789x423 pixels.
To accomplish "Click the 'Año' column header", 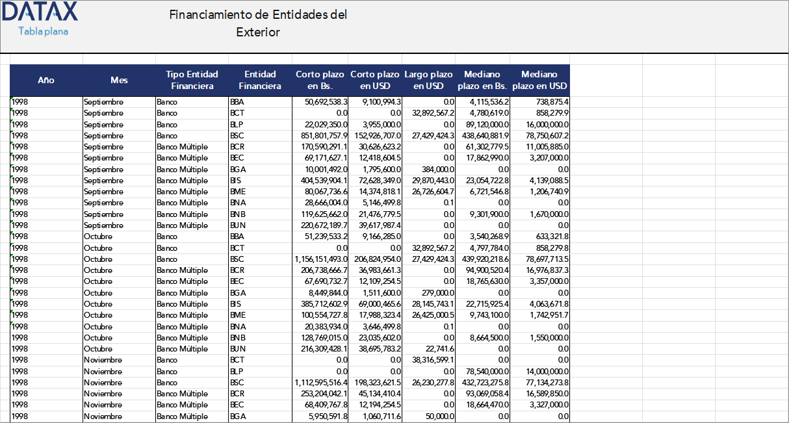I will click(x=45, y=79).
